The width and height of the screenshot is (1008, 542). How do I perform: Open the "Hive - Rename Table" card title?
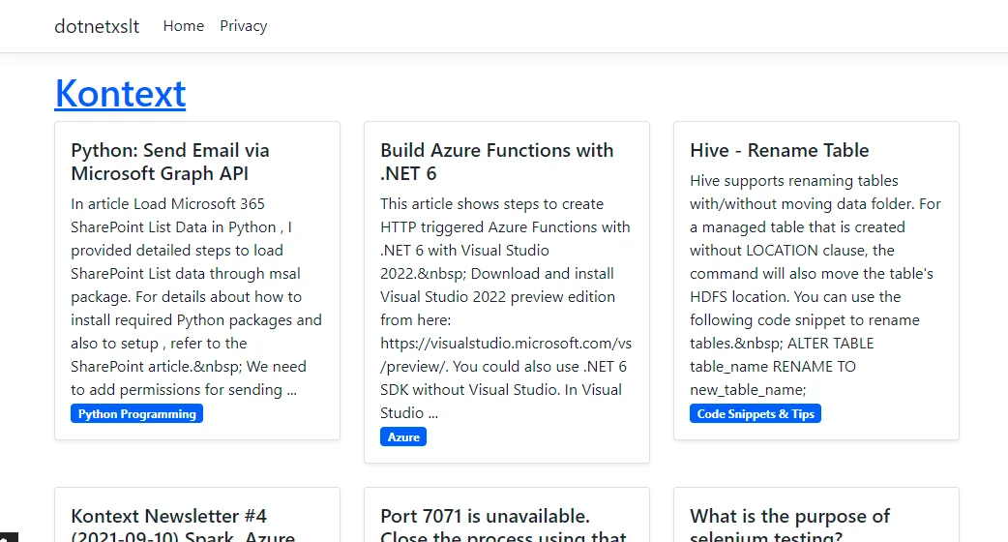779,150
